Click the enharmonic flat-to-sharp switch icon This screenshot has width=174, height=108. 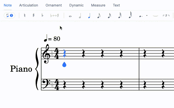click(55, 15)
